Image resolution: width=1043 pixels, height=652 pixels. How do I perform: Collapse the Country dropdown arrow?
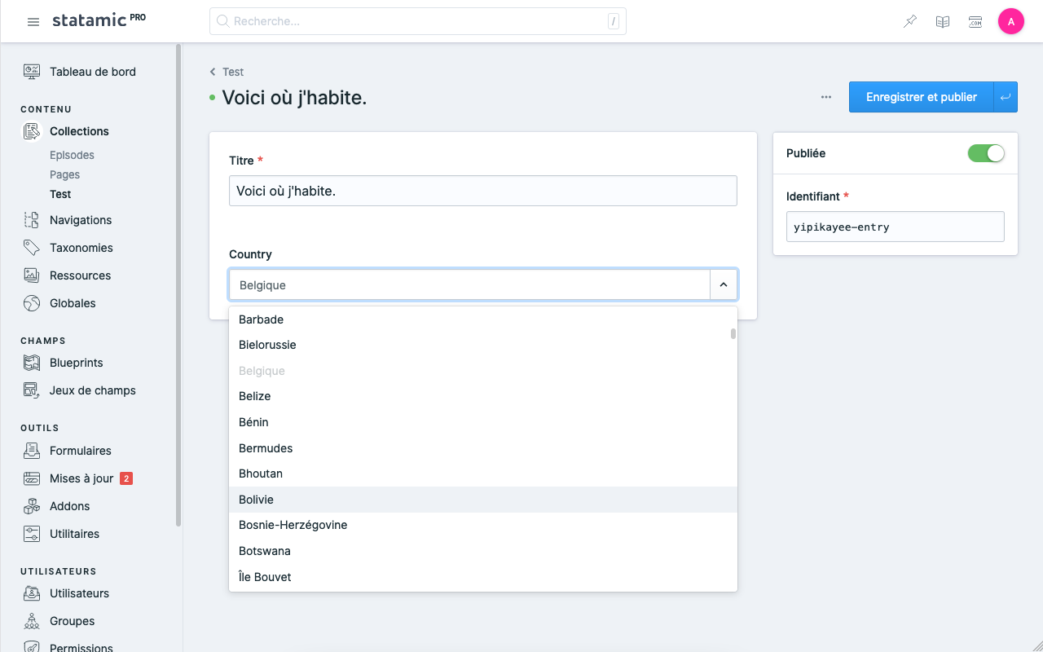click(x=724, y=285)
